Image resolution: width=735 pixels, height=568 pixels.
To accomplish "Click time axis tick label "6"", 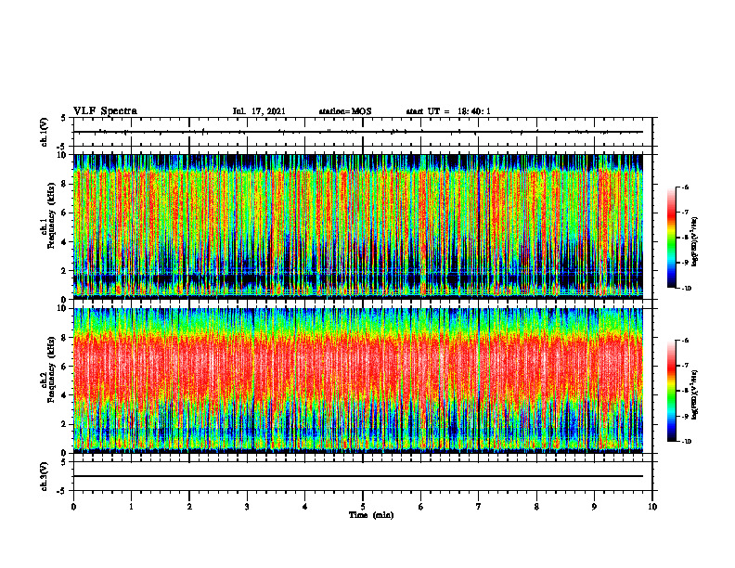I will pos(421,507).
